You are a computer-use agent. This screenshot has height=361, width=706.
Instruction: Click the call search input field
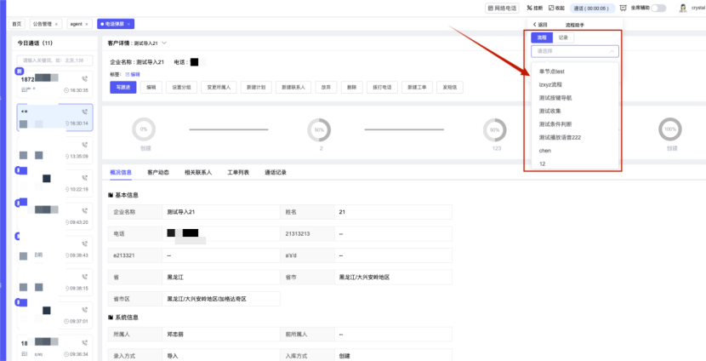(x=54, y=60)
